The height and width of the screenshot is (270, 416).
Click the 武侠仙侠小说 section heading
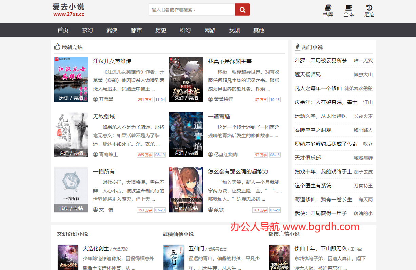coord(178,234)
